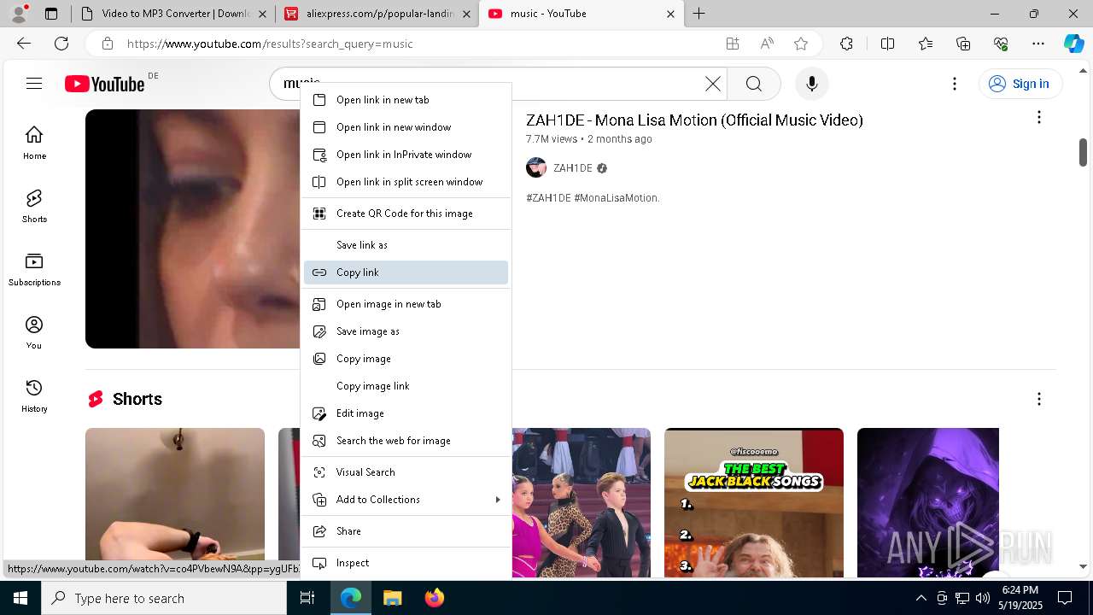The height and width of the screenshot is (615, 1093).
Task: Open Windows Start menu
Action: (x=20, y=598)
